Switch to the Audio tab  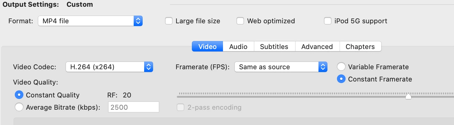pyautogui.click(x=238, y=47)
